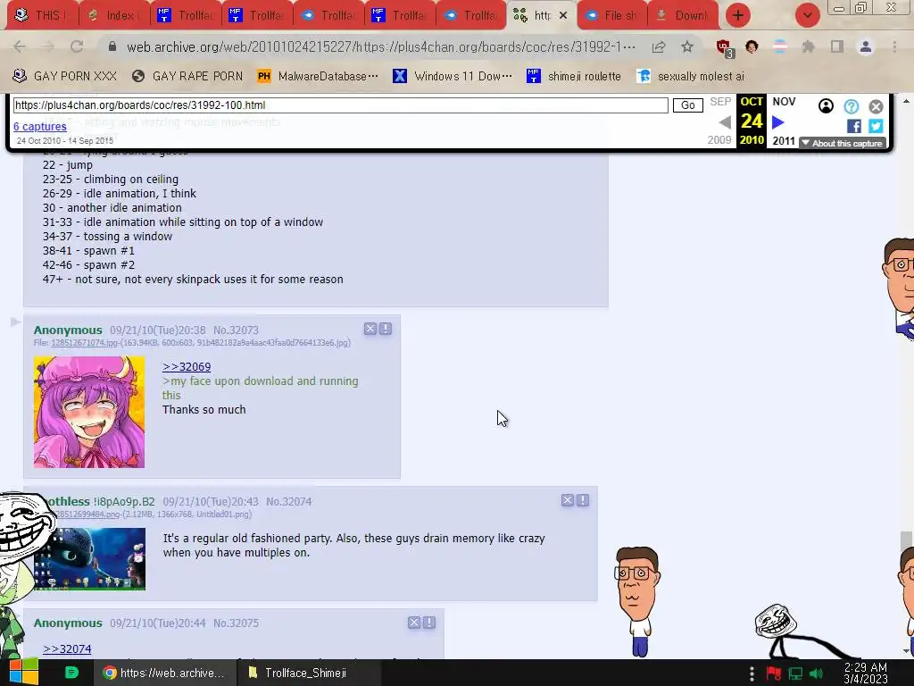Click post number No.32074
This screenshot has height=686, width=914.
pos(288,502)
